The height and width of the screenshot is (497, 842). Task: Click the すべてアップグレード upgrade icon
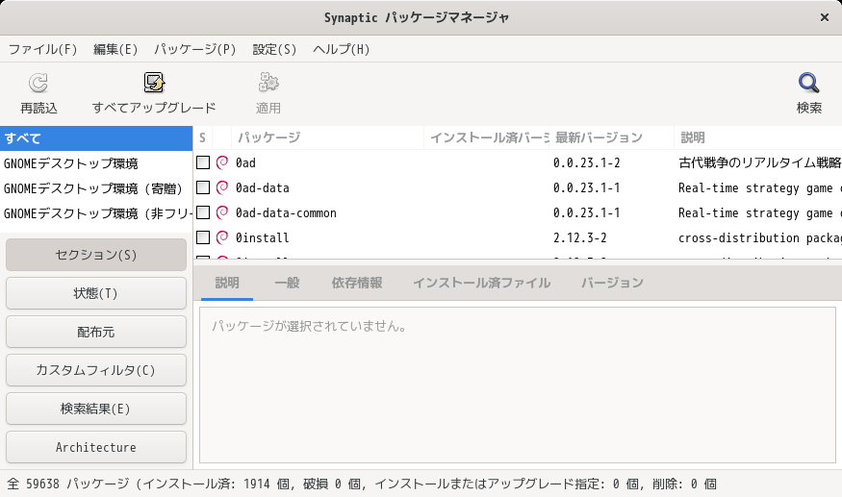pos(154,83)
